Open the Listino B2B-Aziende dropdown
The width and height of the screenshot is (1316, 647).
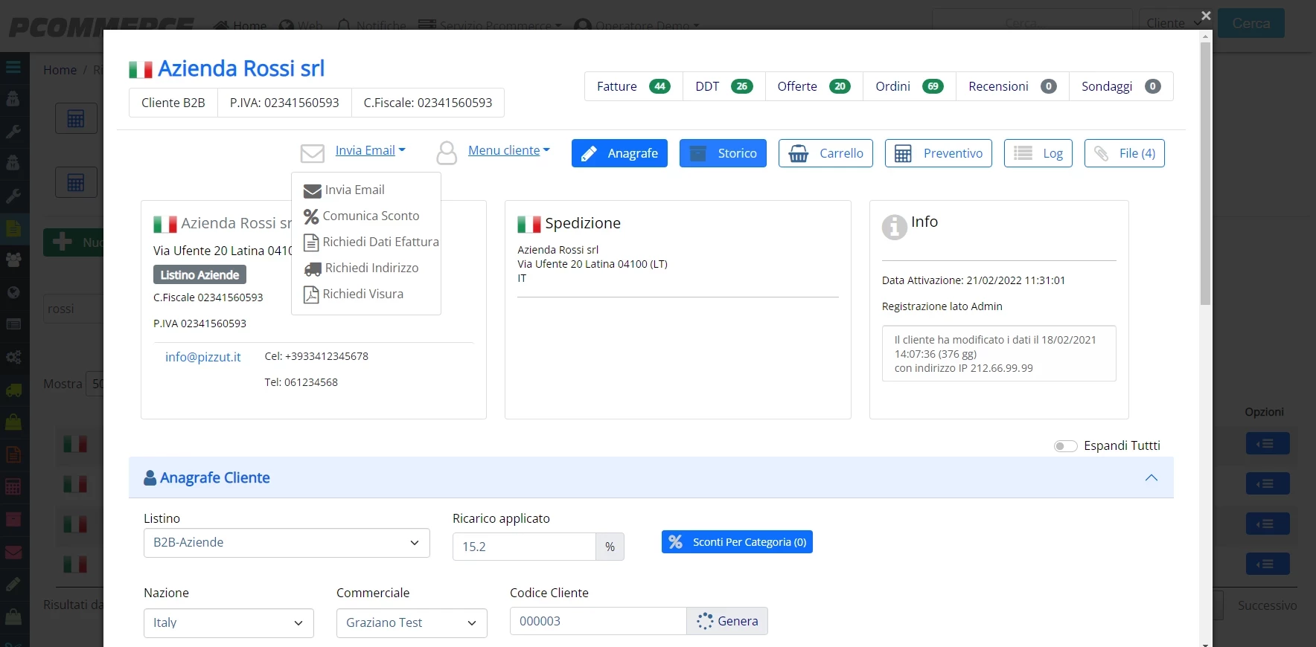coord(287,543)
